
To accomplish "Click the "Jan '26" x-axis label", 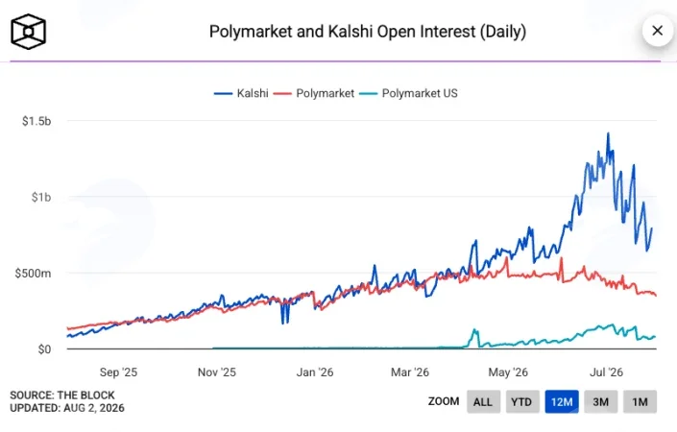I will click(x=315, y=372).
